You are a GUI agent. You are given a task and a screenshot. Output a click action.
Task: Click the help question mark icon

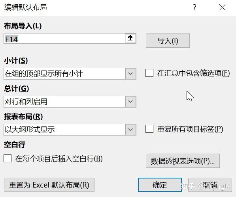194,7
